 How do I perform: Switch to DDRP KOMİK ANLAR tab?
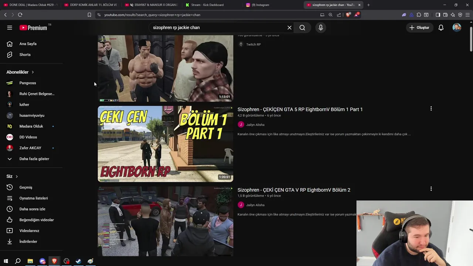pos(91,5)
